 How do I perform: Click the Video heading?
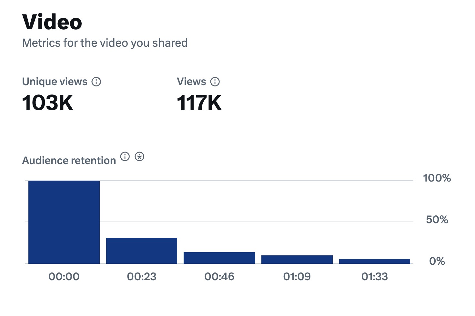pos(52,22)
